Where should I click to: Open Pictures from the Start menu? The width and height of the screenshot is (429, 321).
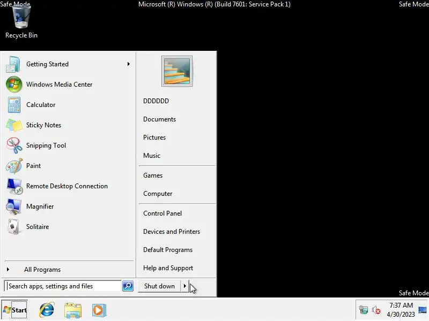click(154, 137)
